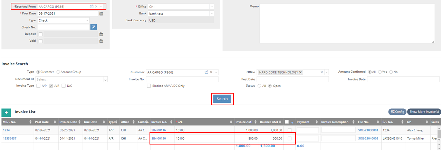Open calendar icon next to Deposit field

pos(101,34)
